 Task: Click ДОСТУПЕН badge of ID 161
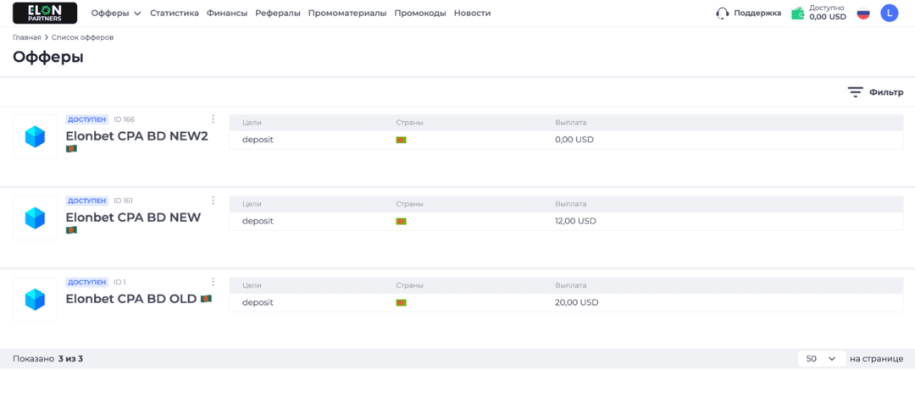pyautogui.click(x=87, y=201)
